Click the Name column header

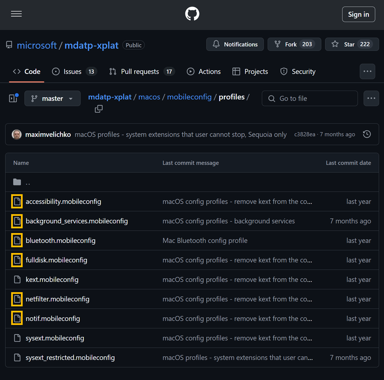pyautogui.click(x=21, y=163)
